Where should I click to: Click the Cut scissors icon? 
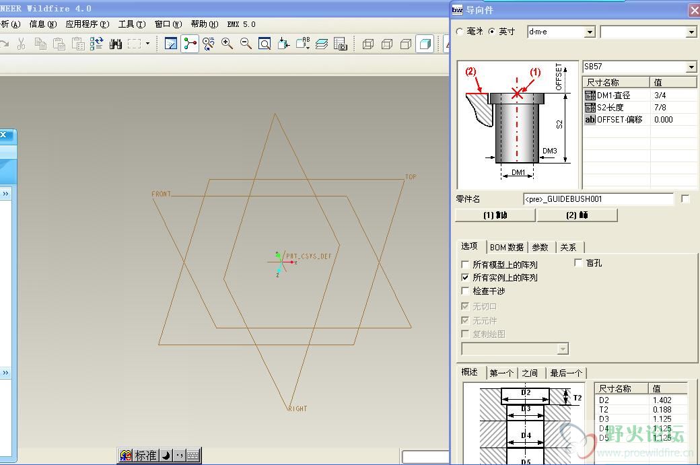pos(21,43)
